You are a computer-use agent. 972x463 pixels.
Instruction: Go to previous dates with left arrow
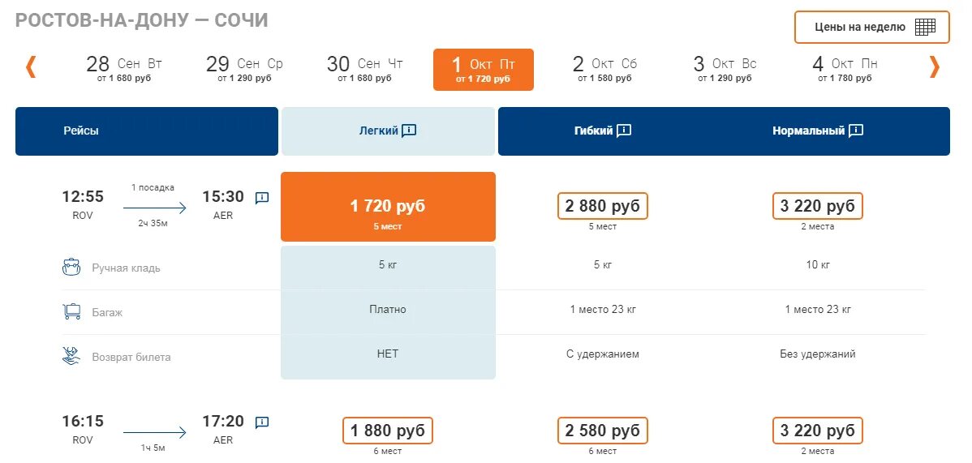click(31, 66)
